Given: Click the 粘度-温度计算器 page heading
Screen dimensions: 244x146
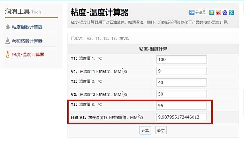Looking at the screenshot, I should tap(99, 12).
